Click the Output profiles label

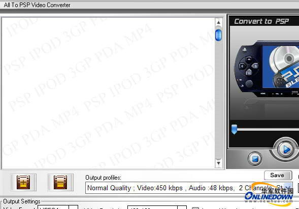[x=103, y=178]
